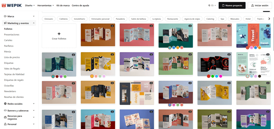Open Centro de ayuda
Viewport: 274px width, 129px height.
tap(80, 6)
